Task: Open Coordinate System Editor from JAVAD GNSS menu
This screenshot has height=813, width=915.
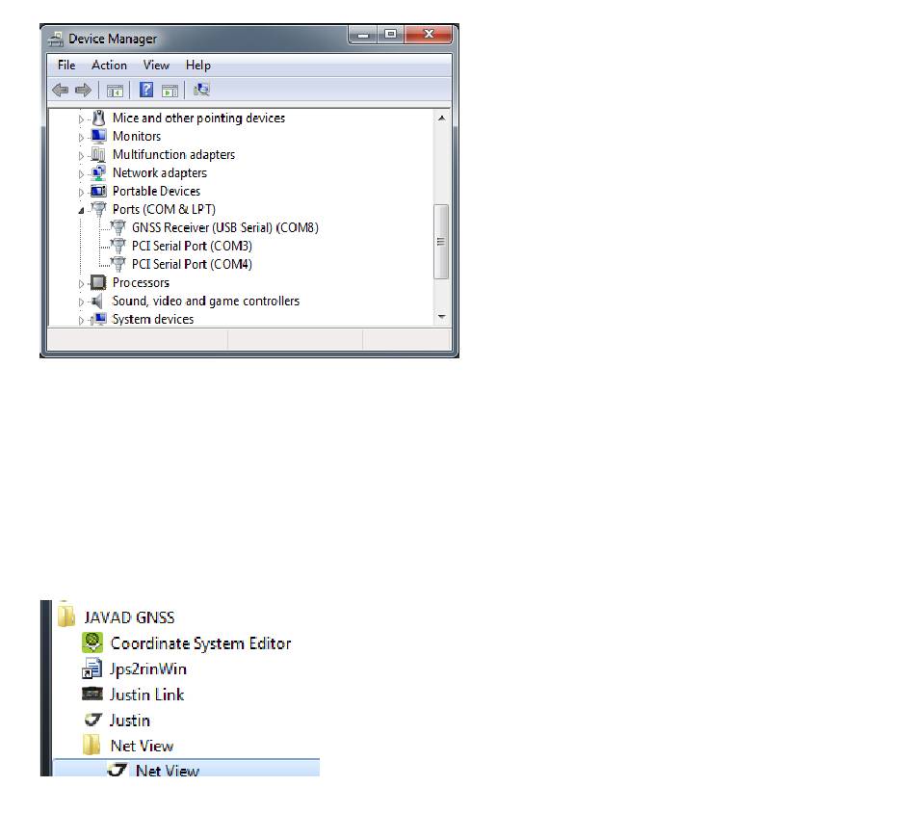Action: click(200, 643)
